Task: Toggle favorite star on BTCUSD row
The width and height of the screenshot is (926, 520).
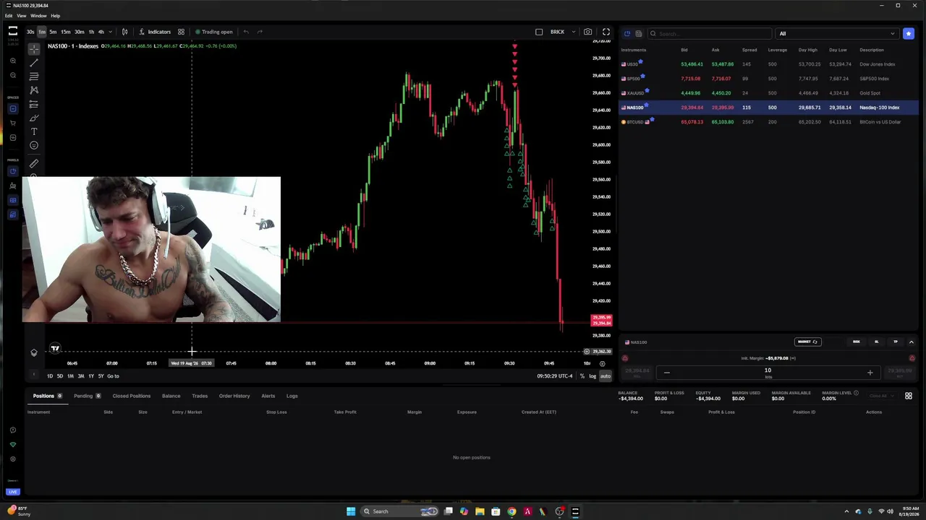Action: coord(652,119)
